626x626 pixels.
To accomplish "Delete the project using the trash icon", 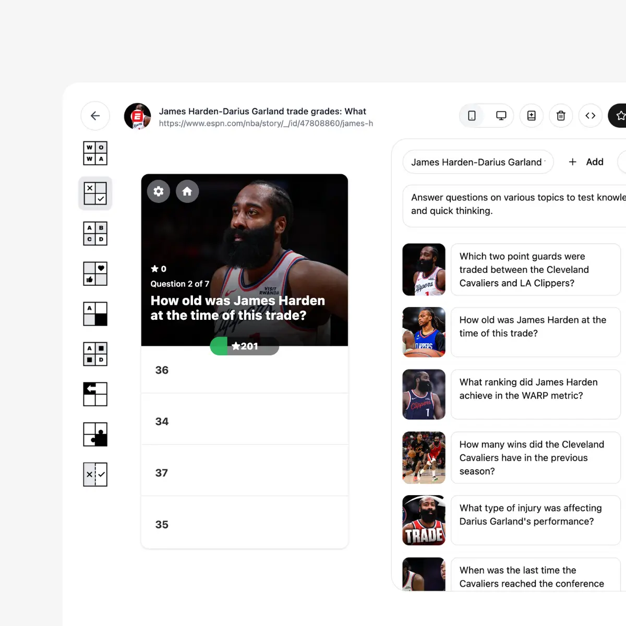I will pos(561,116).
